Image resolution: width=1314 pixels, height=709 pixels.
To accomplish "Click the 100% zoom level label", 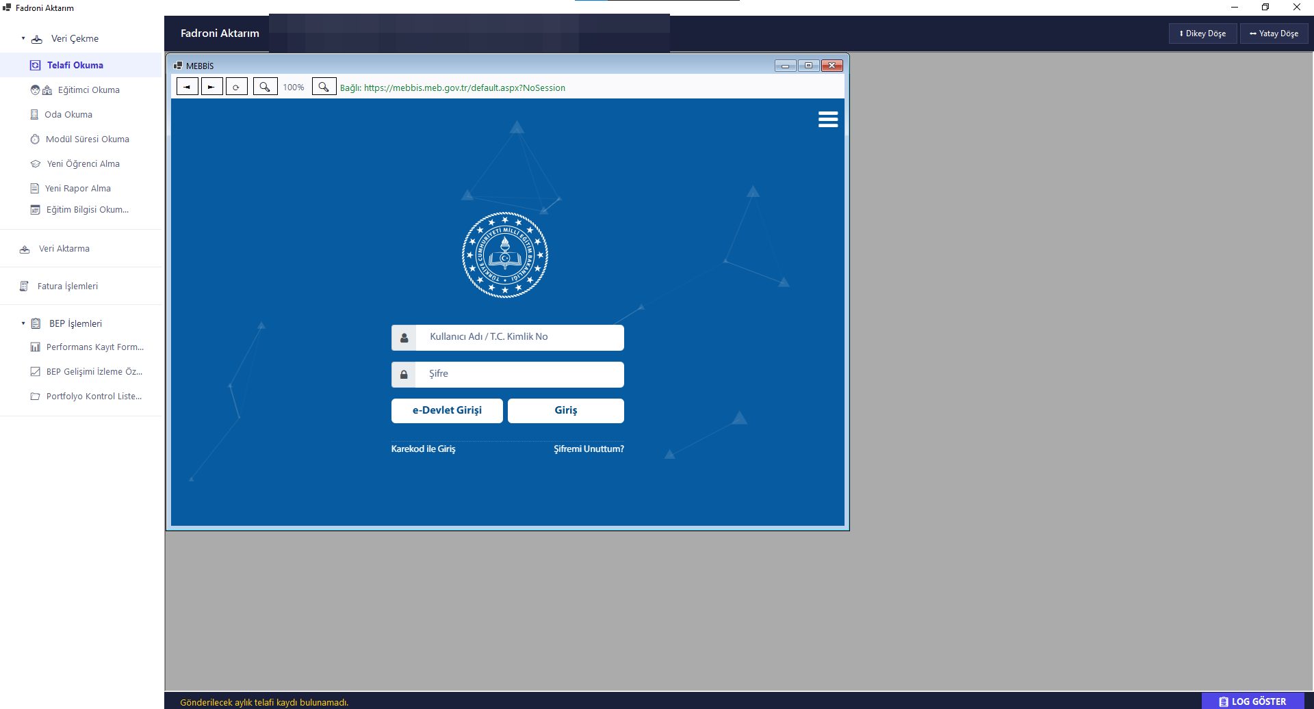I will [x=294, y=88].
